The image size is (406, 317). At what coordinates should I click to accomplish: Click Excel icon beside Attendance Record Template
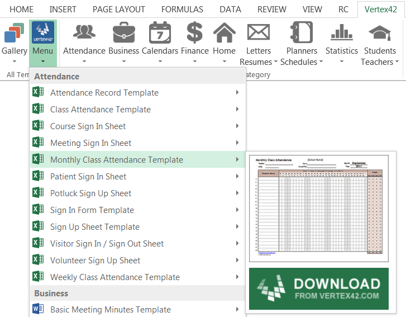pyautogui.click(x=38, y=92)
